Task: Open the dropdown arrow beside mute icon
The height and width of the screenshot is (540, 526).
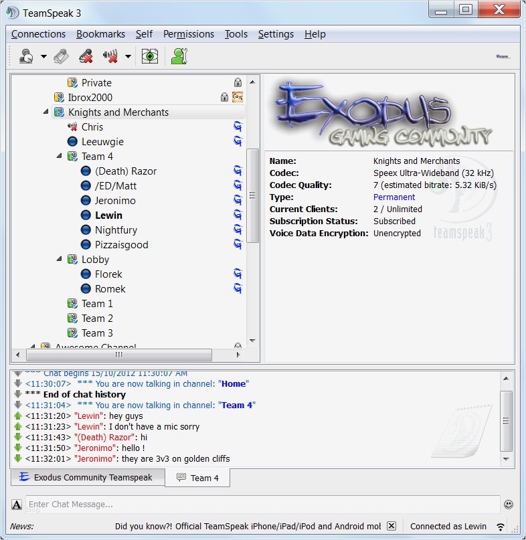Action: [128, 56]
